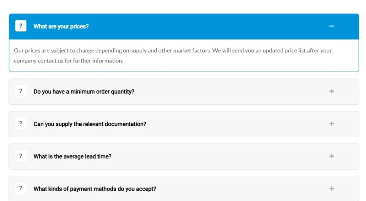
Task: Click empty area of minimum order quantity row
Action: (x=230, y=92)
